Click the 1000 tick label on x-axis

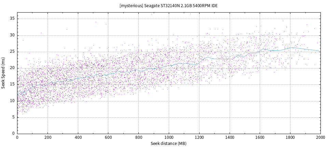tap(169, 137)
